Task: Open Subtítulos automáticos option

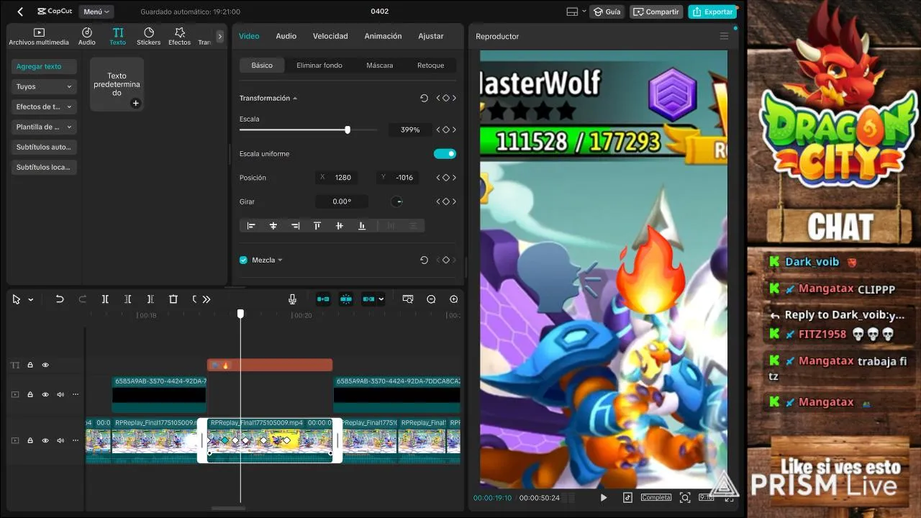Action: pyautogui.click(x=45, y=147)
